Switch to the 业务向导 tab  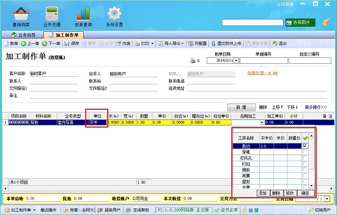[x=23, y=35]
